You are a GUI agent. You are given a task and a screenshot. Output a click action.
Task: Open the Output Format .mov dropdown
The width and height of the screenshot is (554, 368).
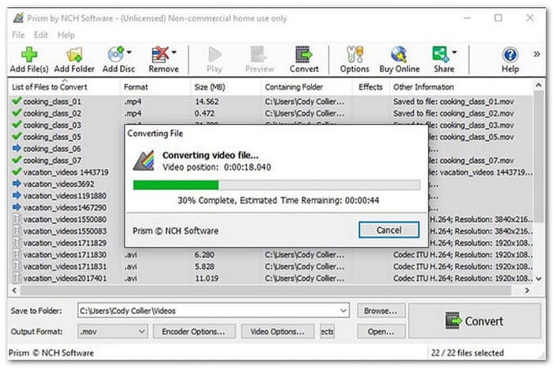(x=142, y=332)
